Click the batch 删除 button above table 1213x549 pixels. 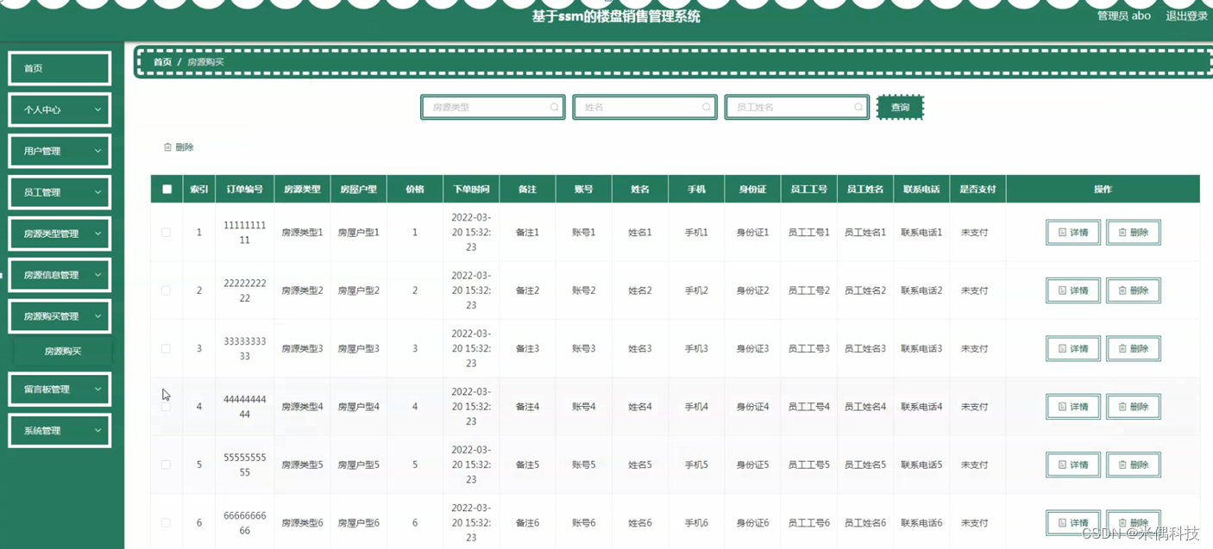179,147
